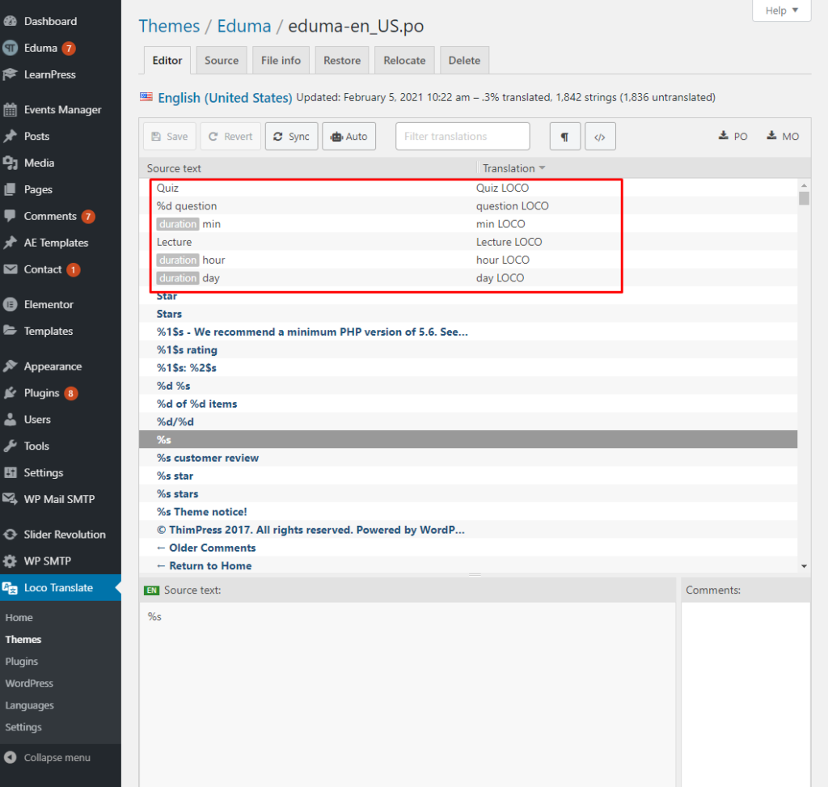Toggle invisible characters with the pilcrow button
828x787 pixels.
[x=564, y=136]
